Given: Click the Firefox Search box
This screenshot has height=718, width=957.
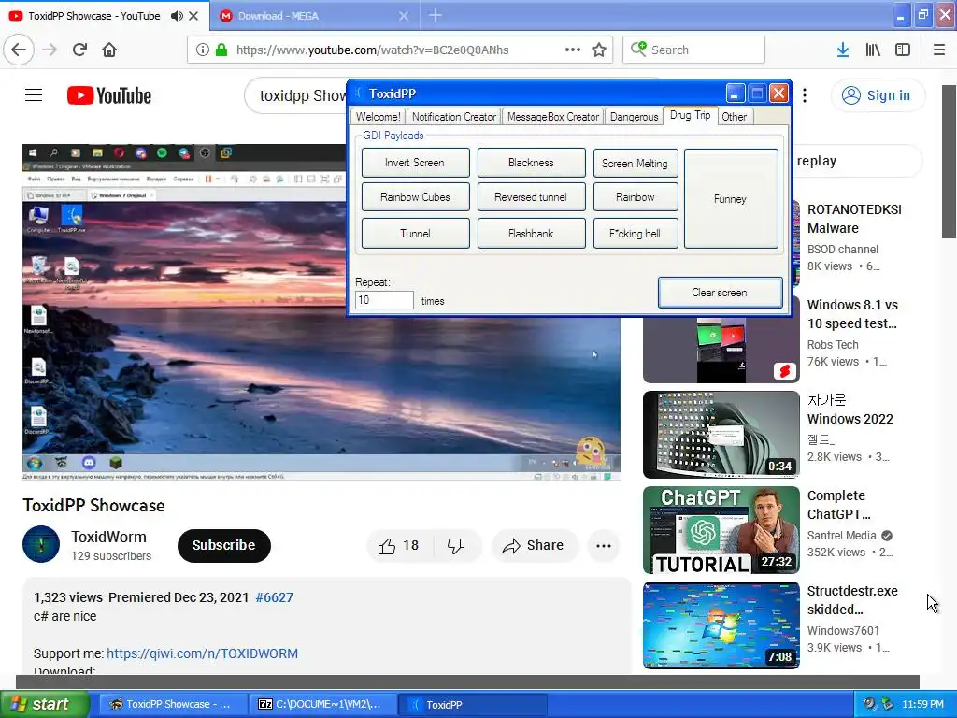Looking at the screenshot, I should tap(693, 50).
